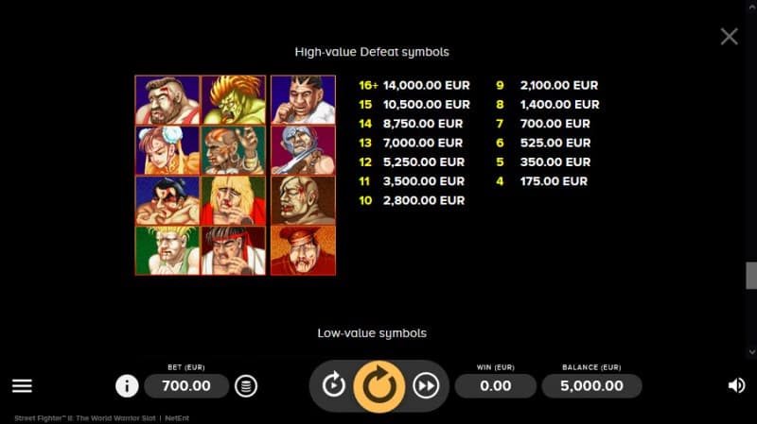Click the scrollbar down arrow
757x424 pixels.
(x=751, y=352)
